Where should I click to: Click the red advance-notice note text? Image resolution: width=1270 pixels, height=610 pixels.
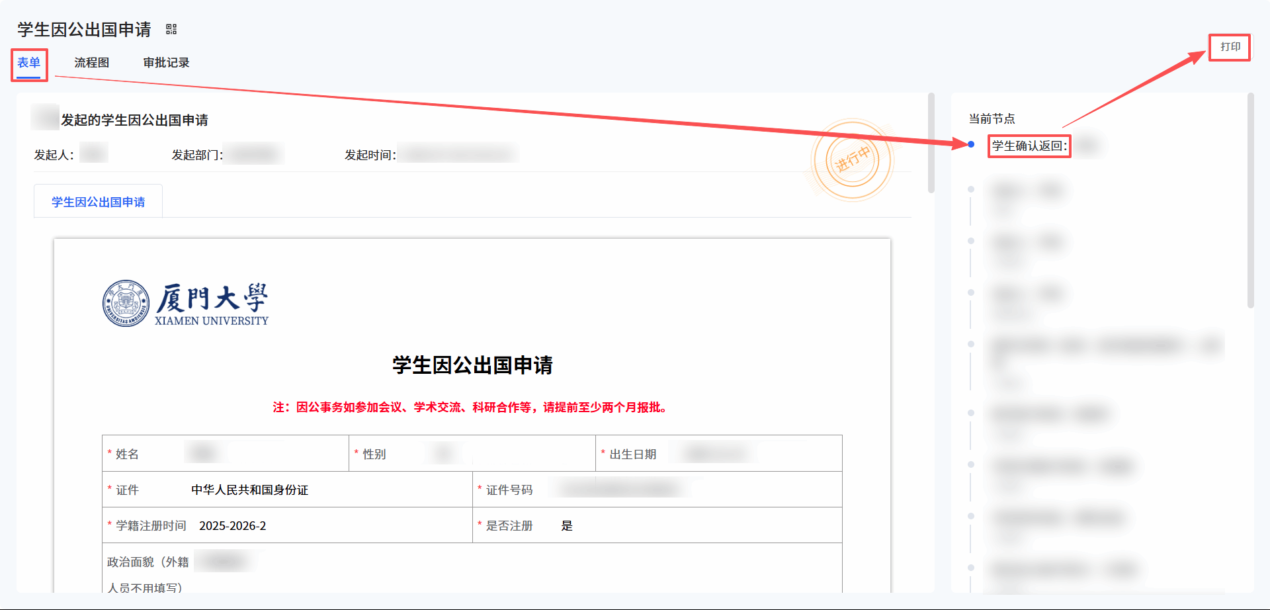tap(472, 408)
